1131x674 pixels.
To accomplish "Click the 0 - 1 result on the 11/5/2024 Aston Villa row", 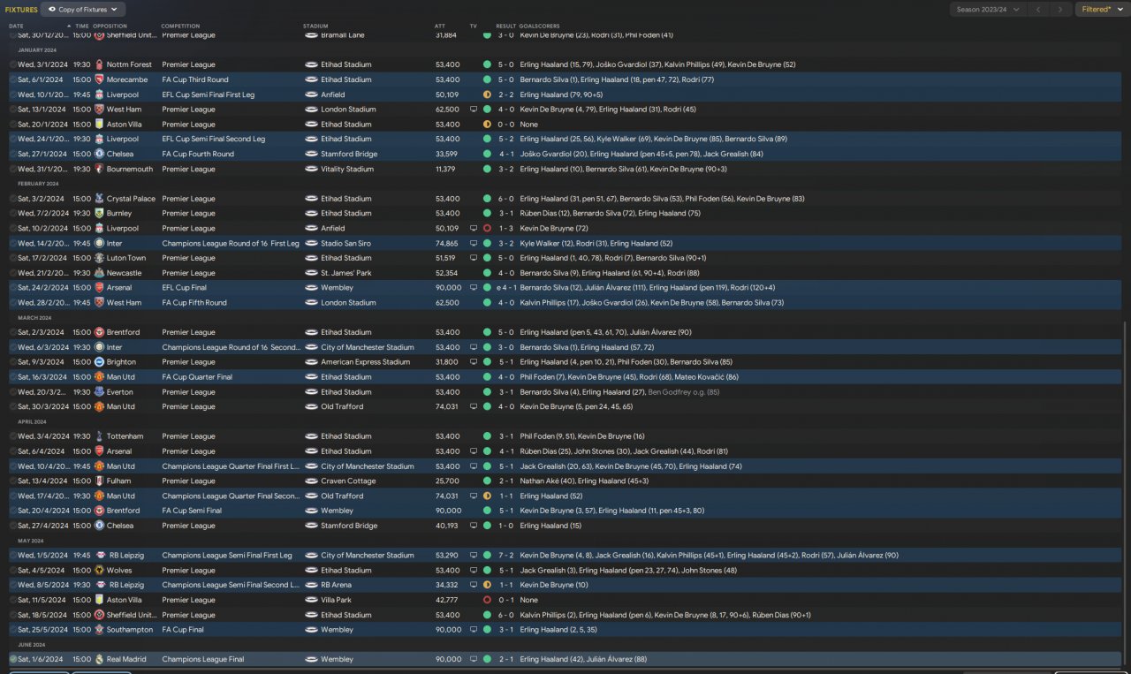I will [x=505, y=600].
